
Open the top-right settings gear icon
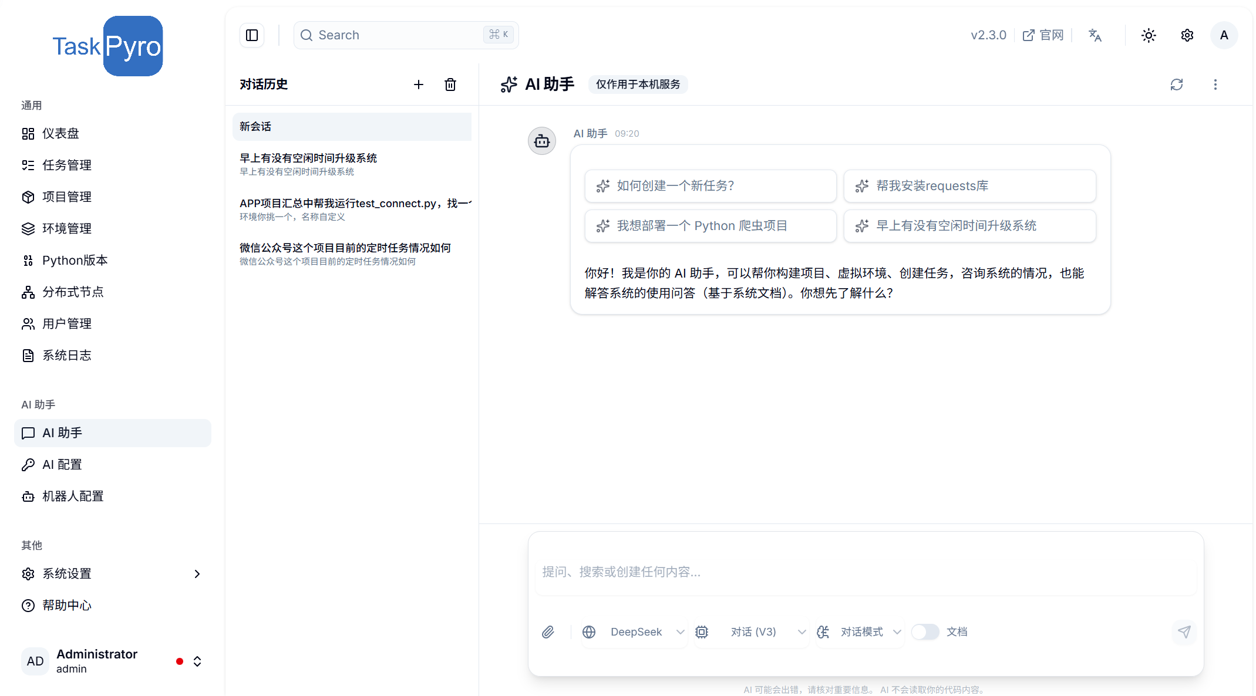pos(1187,35)
